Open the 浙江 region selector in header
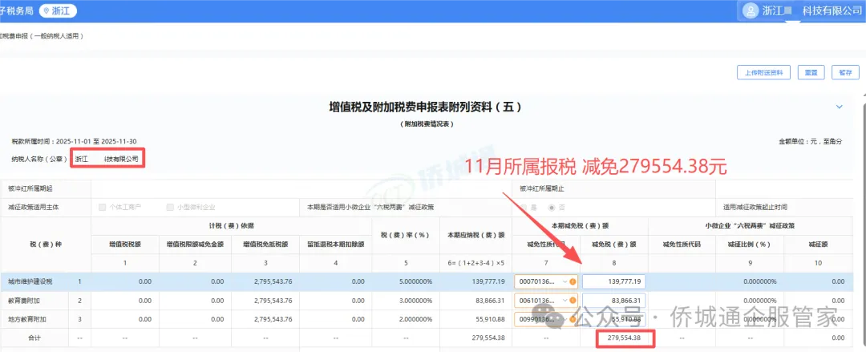866x352 pixels. coord(58,10)
